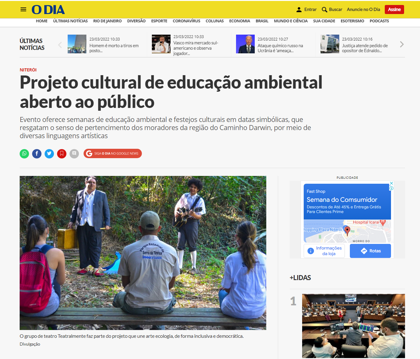Open the NITERÓI category link
Image resolution: width=420 pixels, height=359 pixels.
[28, 70]
